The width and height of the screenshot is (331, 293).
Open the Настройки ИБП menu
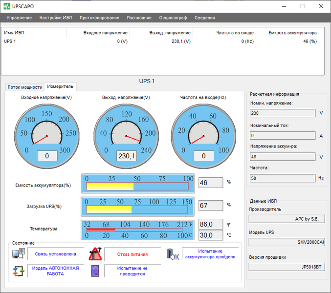[55, 18]
